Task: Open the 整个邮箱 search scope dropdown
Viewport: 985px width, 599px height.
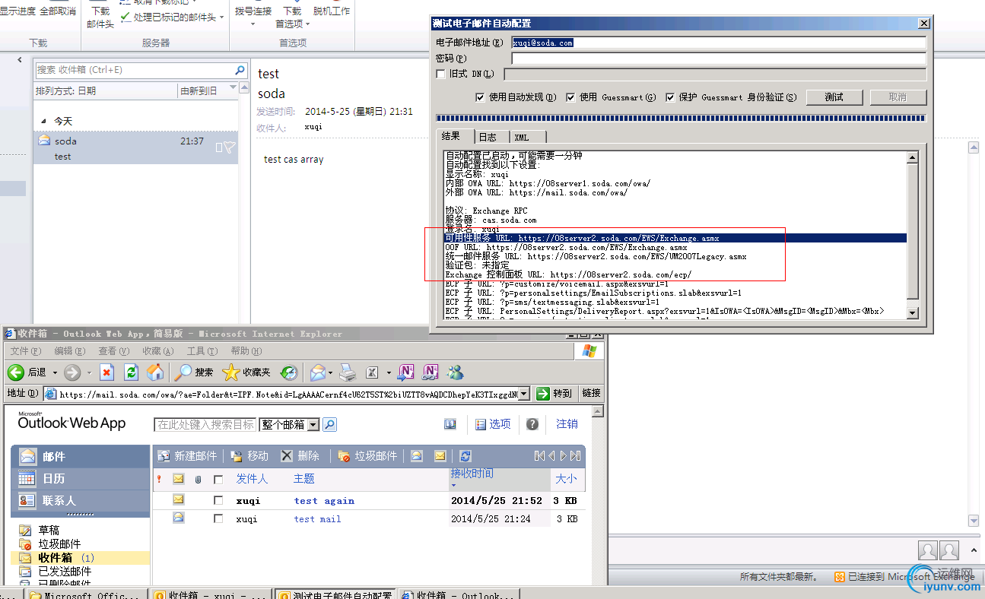Action: pyautogui.click(x=313, y=425)
